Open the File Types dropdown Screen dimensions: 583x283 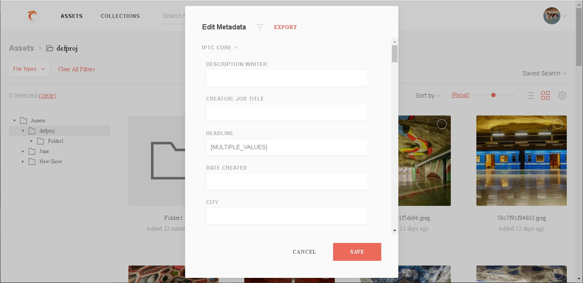pyautogui.click(x=29, y=69)
